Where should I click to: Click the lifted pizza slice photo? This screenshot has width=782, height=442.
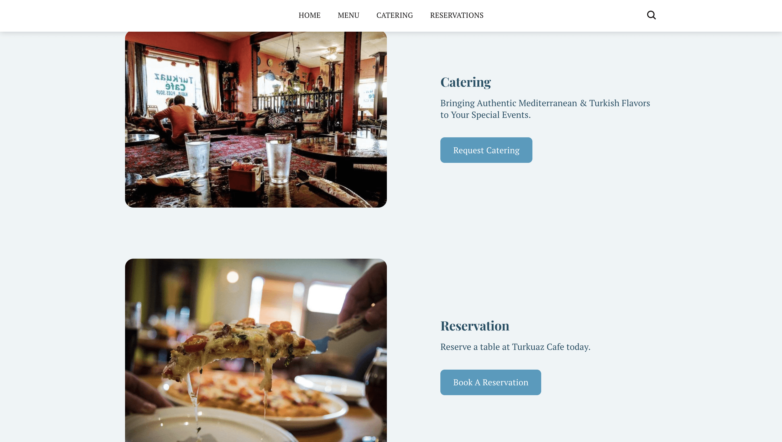point(256,350)
